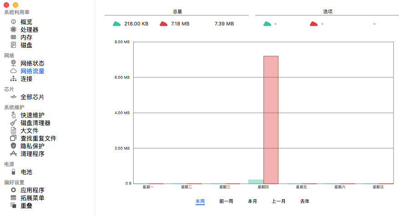Switch to the 本月 this-month tab
Viewport: 410px width, 216px height.
click(x=253, y=201)
